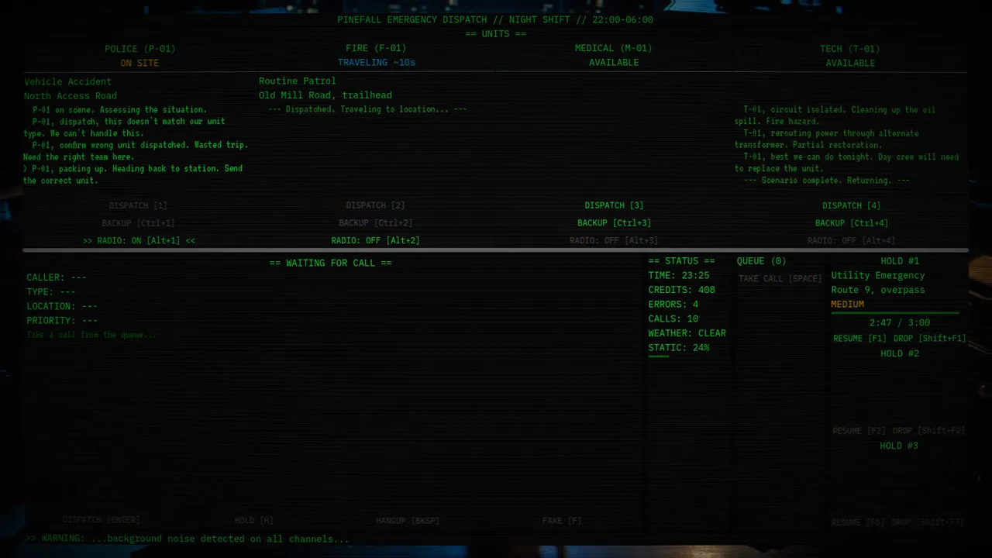992x558 pixels.
Task: Click the hold timer 2:47 / 3:00
Action: click(x=900, y=322)
